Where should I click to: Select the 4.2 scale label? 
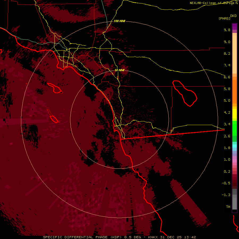point(227,113)
